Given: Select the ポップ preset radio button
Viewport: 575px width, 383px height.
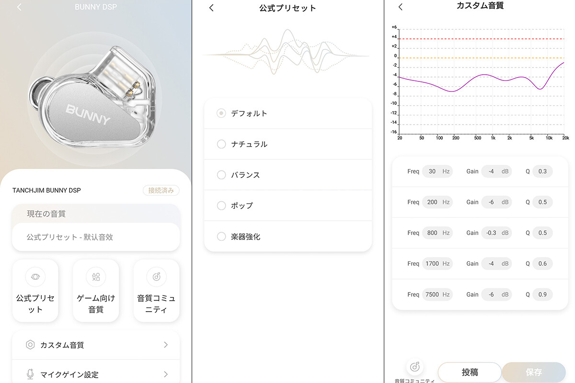Looking at the screenshot, I should [x=221, y=205].
